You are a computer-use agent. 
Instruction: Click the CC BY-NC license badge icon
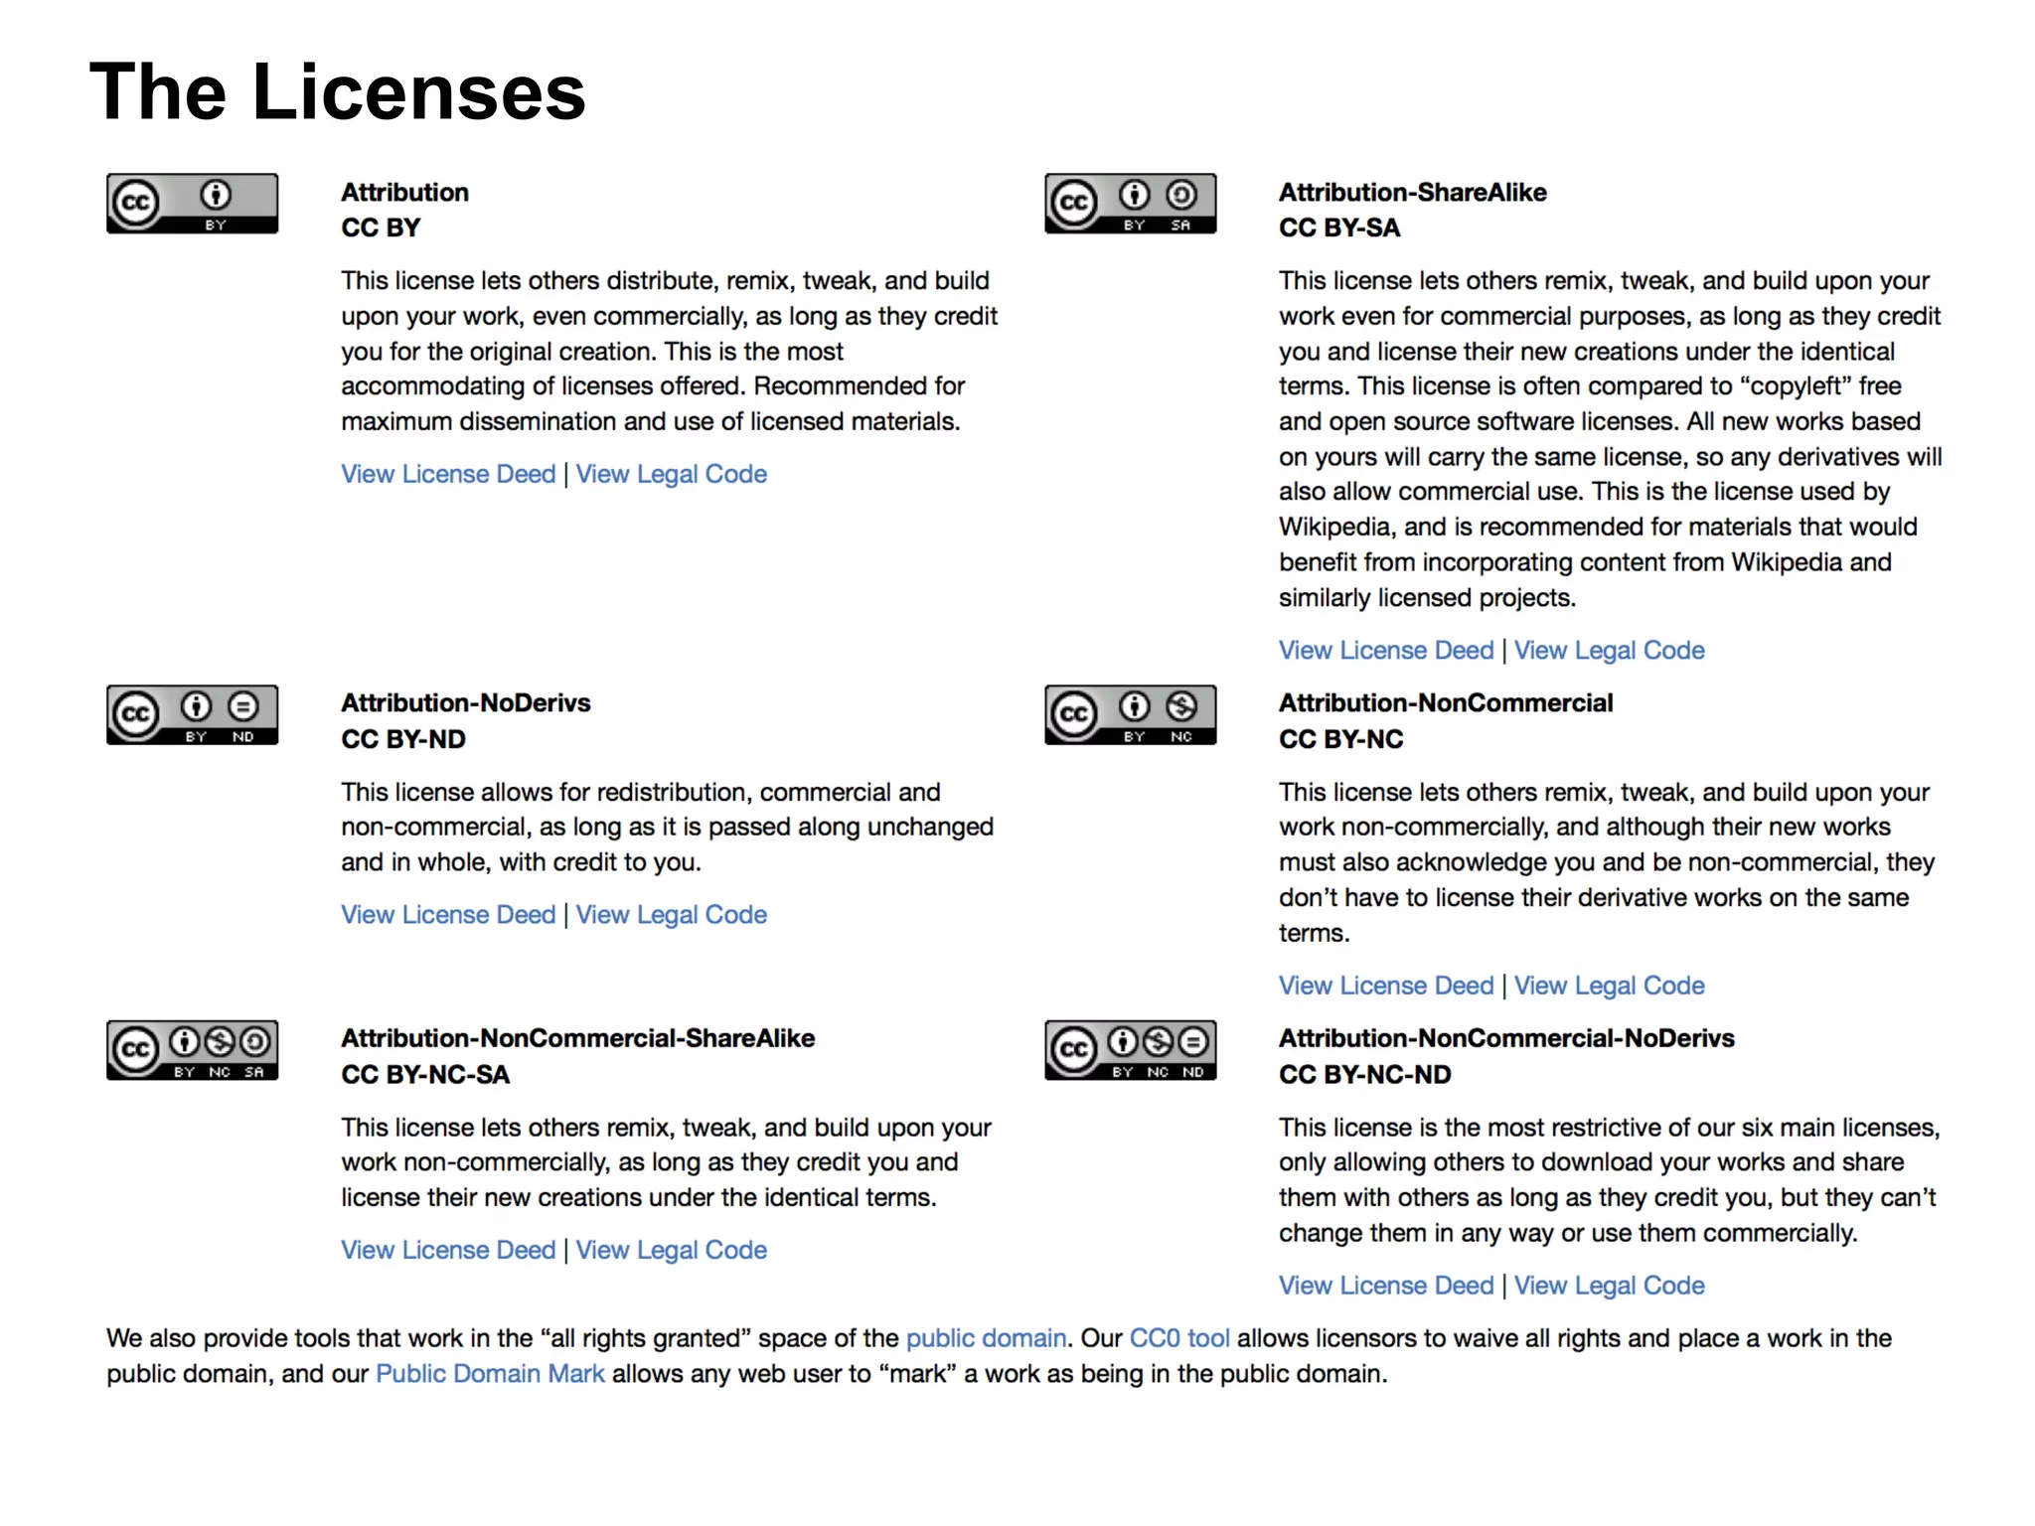1130,714
